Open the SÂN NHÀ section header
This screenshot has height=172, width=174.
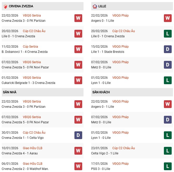pos(10,92)
